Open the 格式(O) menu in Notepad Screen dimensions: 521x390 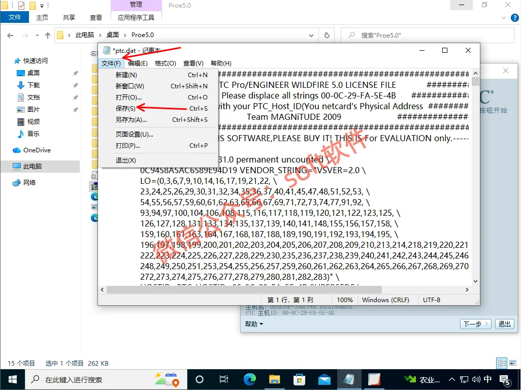coord(165,63)
